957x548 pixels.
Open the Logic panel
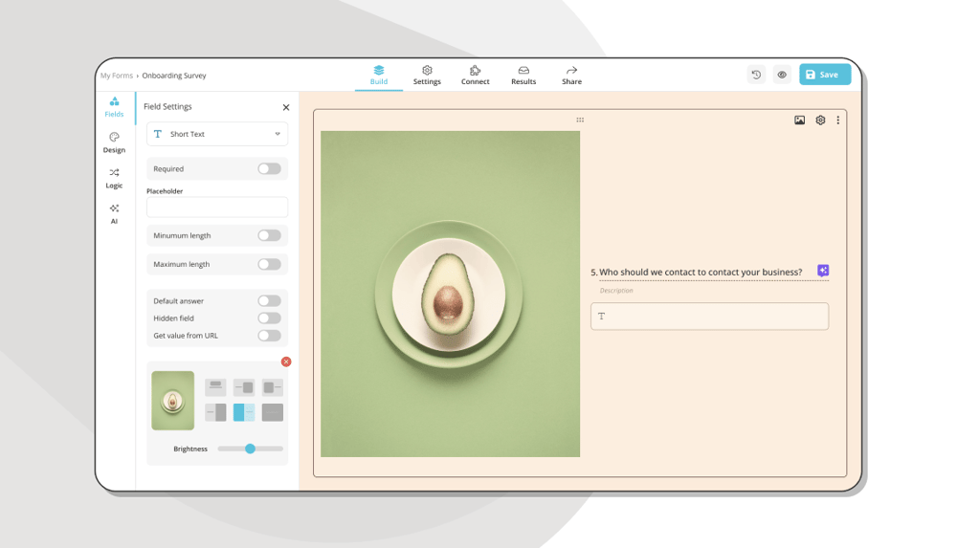click(x=114, y=178)
